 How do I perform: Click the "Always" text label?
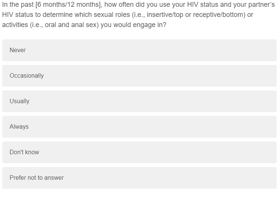click(x=19, y=127)
